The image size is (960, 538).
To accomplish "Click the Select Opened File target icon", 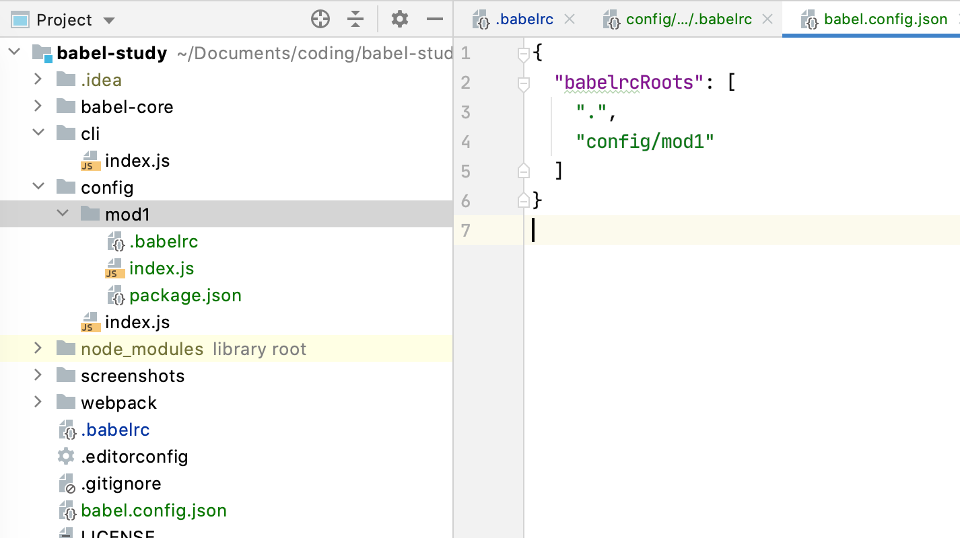I will click(x=320, y=20).
